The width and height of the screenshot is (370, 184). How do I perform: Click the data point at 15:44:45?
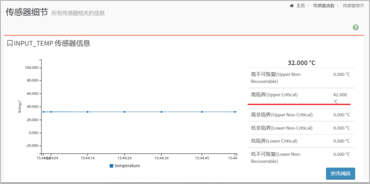tap(202, 112)
